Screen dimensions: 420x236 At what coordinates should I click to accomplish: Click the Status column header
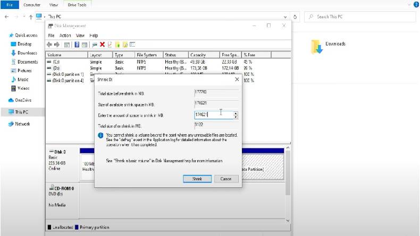coord(176,55)
